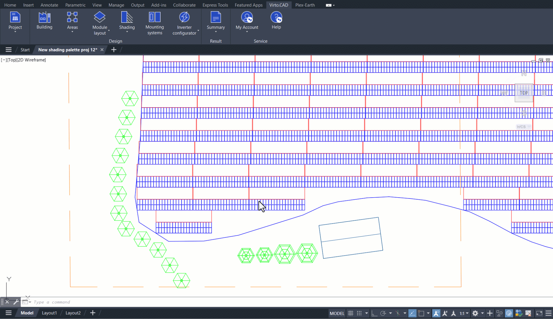Click the MODEL space button
Viewport: 553px width, 319px height.
pos(337,313)
